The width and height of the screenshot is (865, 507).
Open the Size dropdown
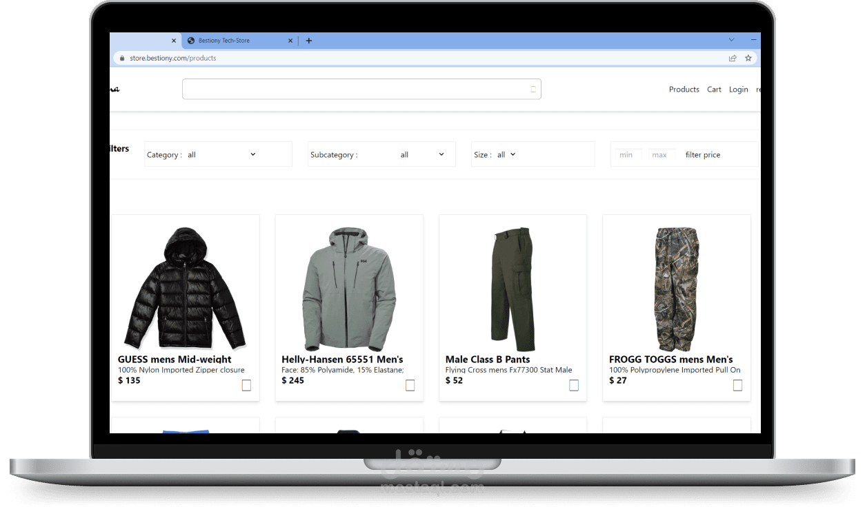point(513,154)
